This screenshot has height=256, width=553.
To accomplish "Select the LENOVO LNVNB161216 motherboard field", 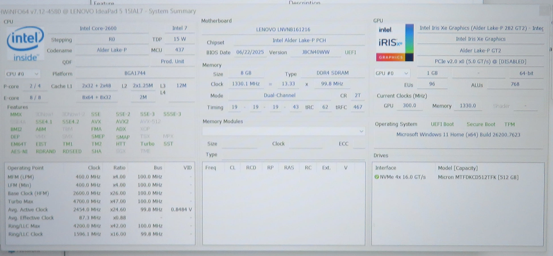I will (283, 30).
